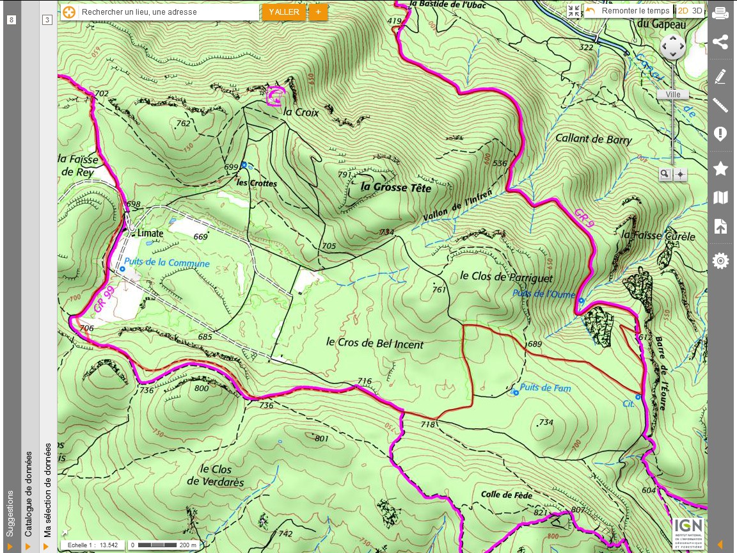The width and height of the screenshot is (737, 553).
Task: Activate the magnifier zoom-box tool
Action: 665,175
